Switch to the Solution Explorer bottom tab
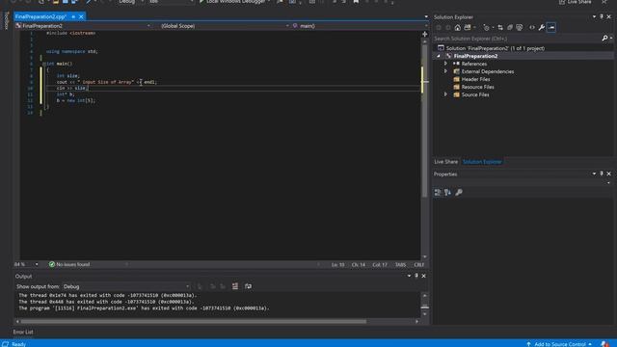This screenshot has width=617, height=347. 482,162
